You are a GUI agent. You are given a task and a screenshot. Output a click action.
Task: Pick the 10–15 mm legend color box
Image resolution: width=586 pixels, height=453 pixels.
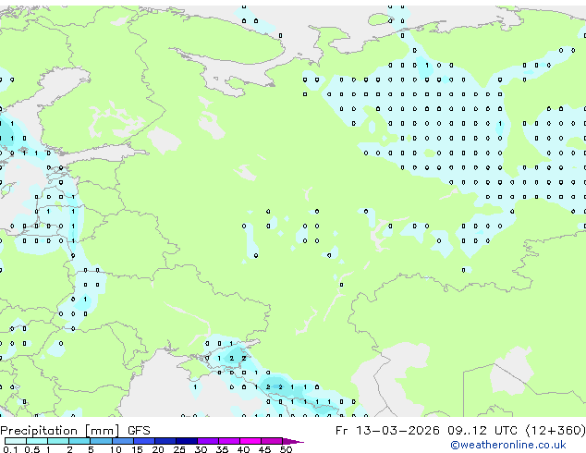pos(123,441)
